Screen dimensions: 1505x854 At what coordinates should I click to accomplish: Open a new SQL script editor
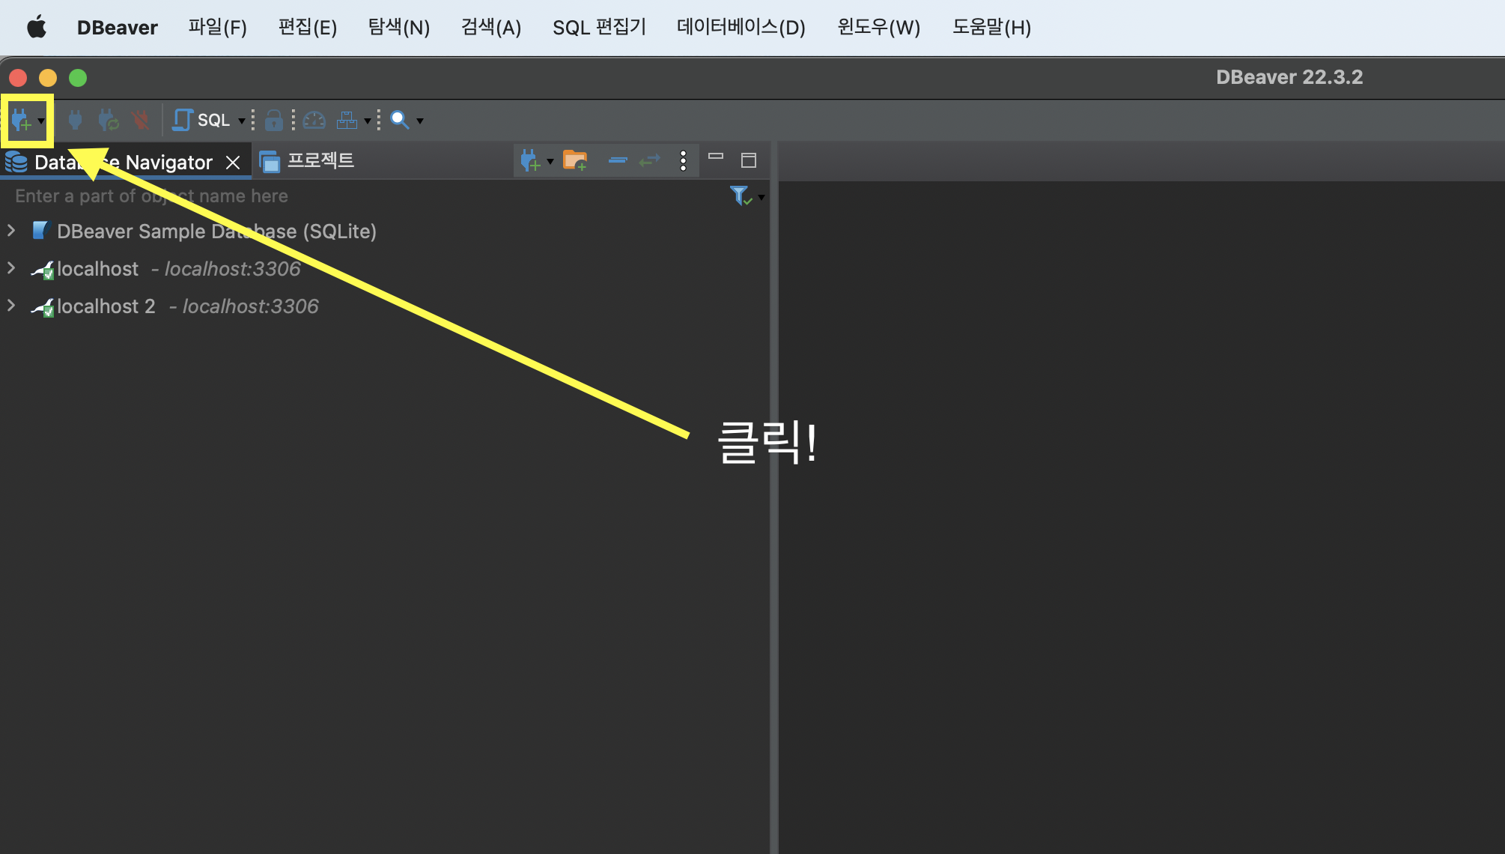coord(202,120)
